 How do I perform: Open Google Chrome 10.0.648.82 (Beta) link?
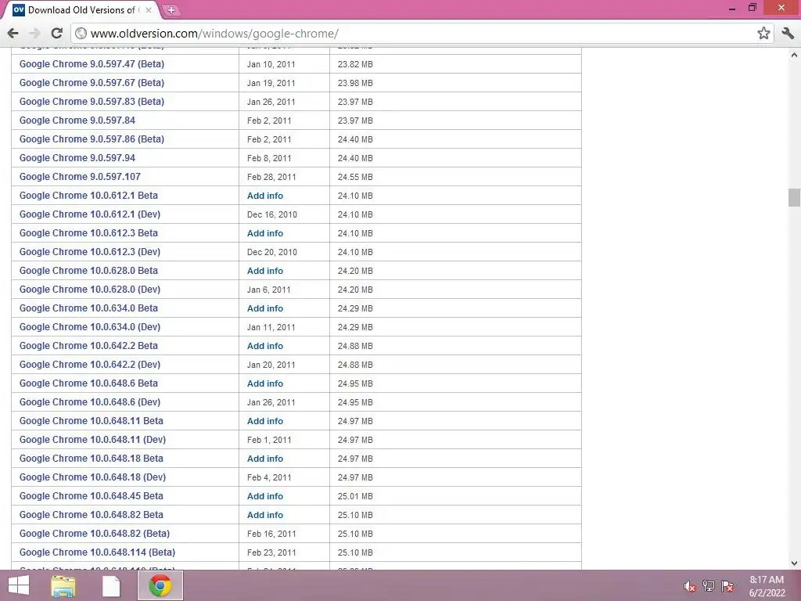[95, 534]
